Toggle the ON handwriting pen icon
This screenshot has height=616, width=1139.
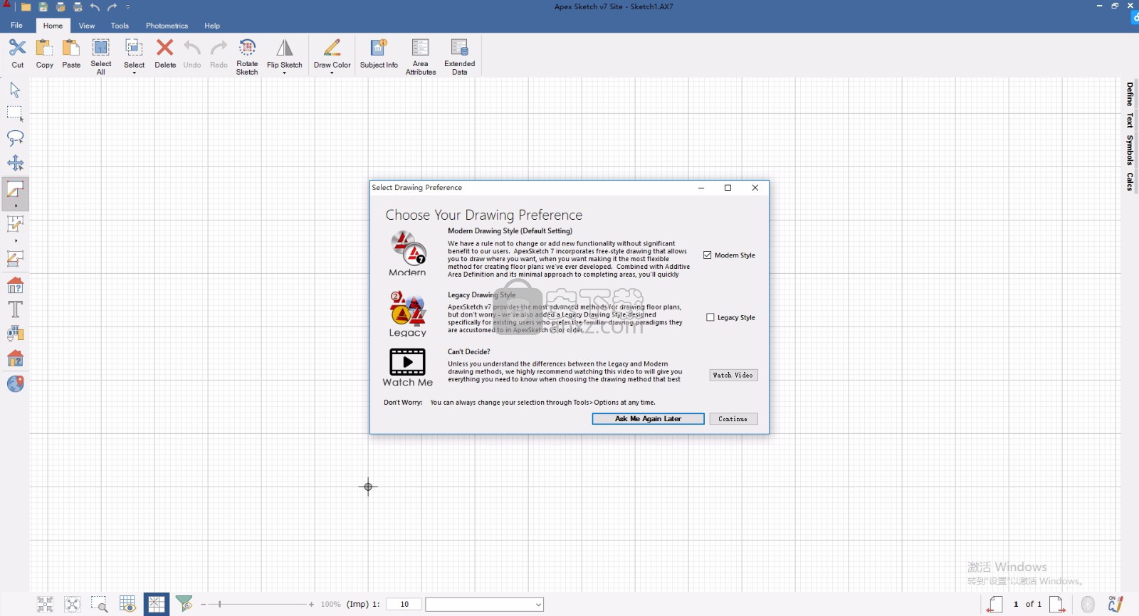click(1116, 605)
